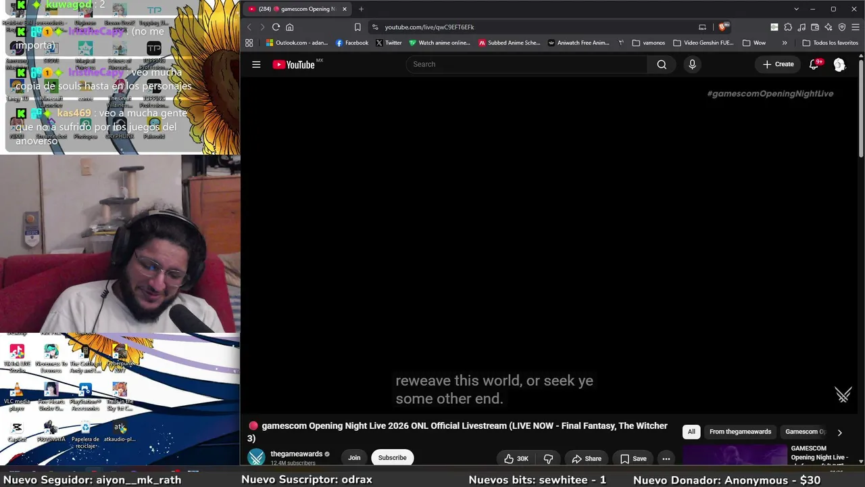Select the From thegameawards chip
Screen dimensions: 865x487
point(740,432)
